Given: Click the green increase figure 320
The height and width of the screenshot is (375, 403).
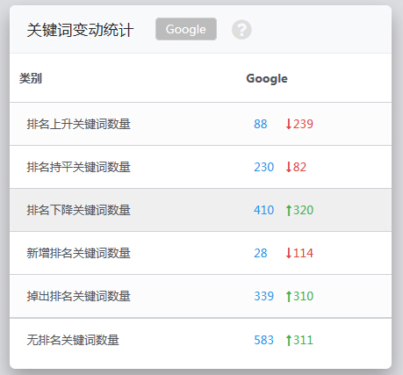Looking at the screenshot, I should [299, 210].
